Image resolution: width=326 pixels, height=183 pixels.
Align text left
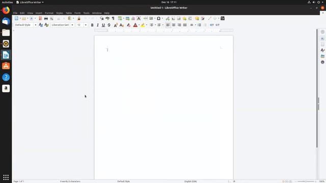point(168,25)
